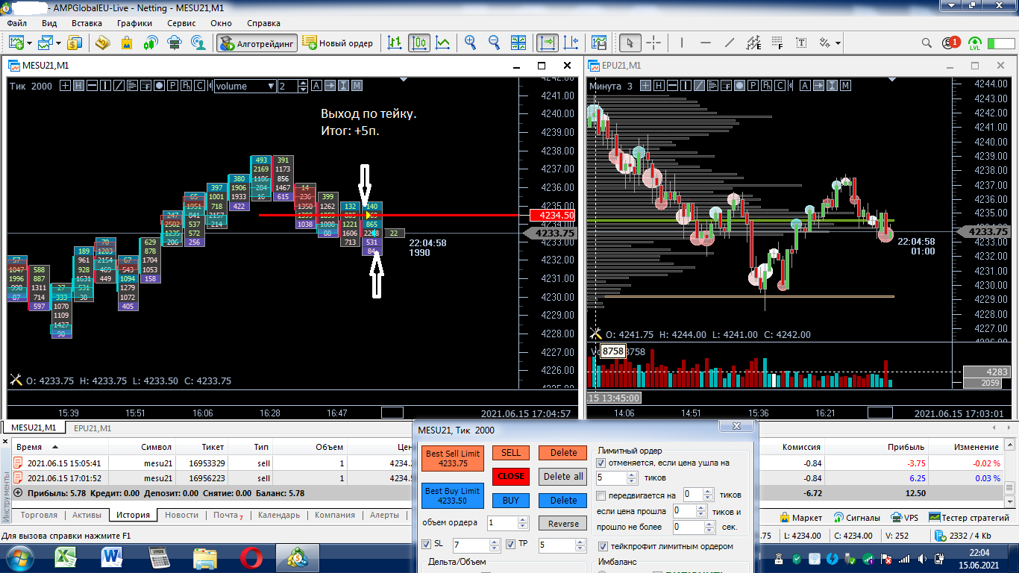Open the profiles icon in main toolbar
This screenshot has height=573, width=1019.
(46, 43)
